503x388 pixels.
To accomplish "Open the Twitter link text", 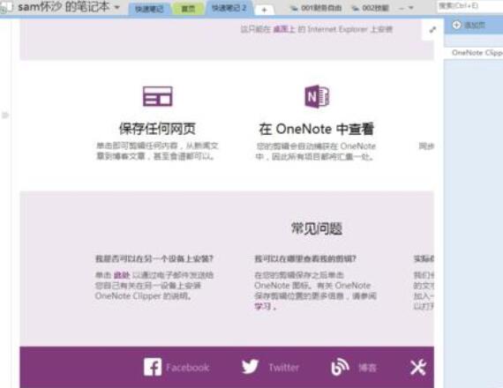I will 283,368.
